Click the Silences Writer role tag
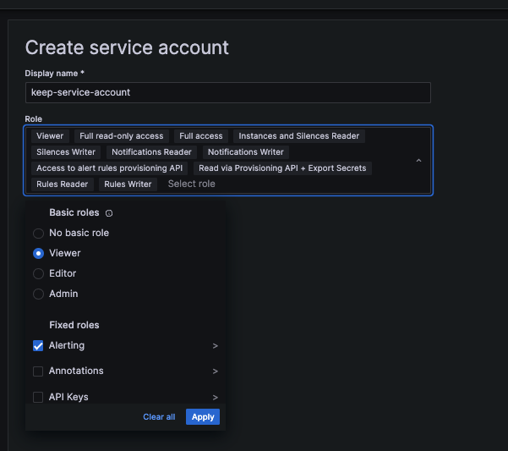The image size is (508, 451). coord(66,152)
